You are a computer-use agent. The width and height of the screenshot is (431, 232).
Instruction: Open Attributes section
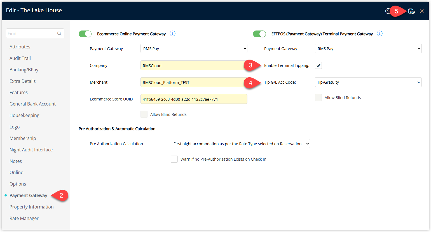(x=20, y=47)
